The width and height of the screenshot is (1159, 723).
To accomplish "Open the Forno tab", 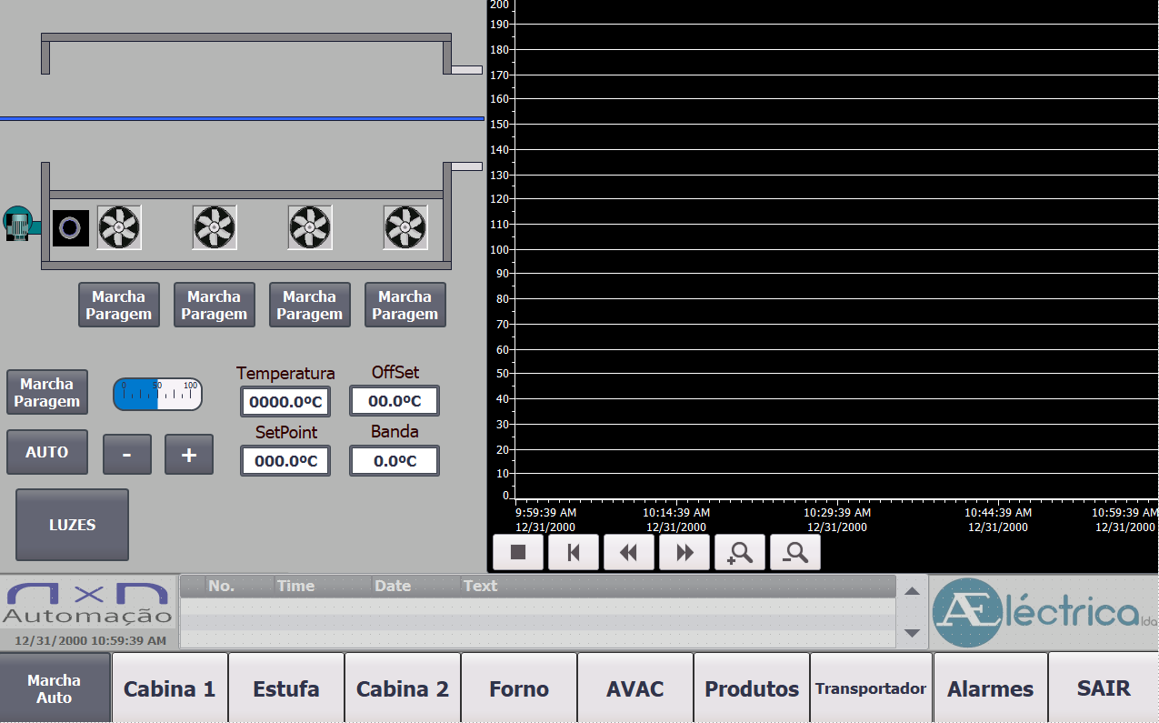I will point(519,688).
